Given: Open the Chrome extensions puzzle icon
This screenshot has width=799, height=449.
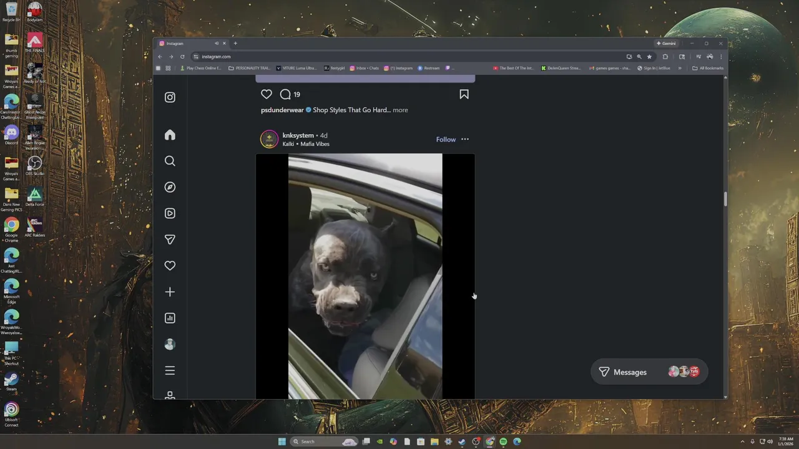Looking at the screenshot, I should [665, 57].
